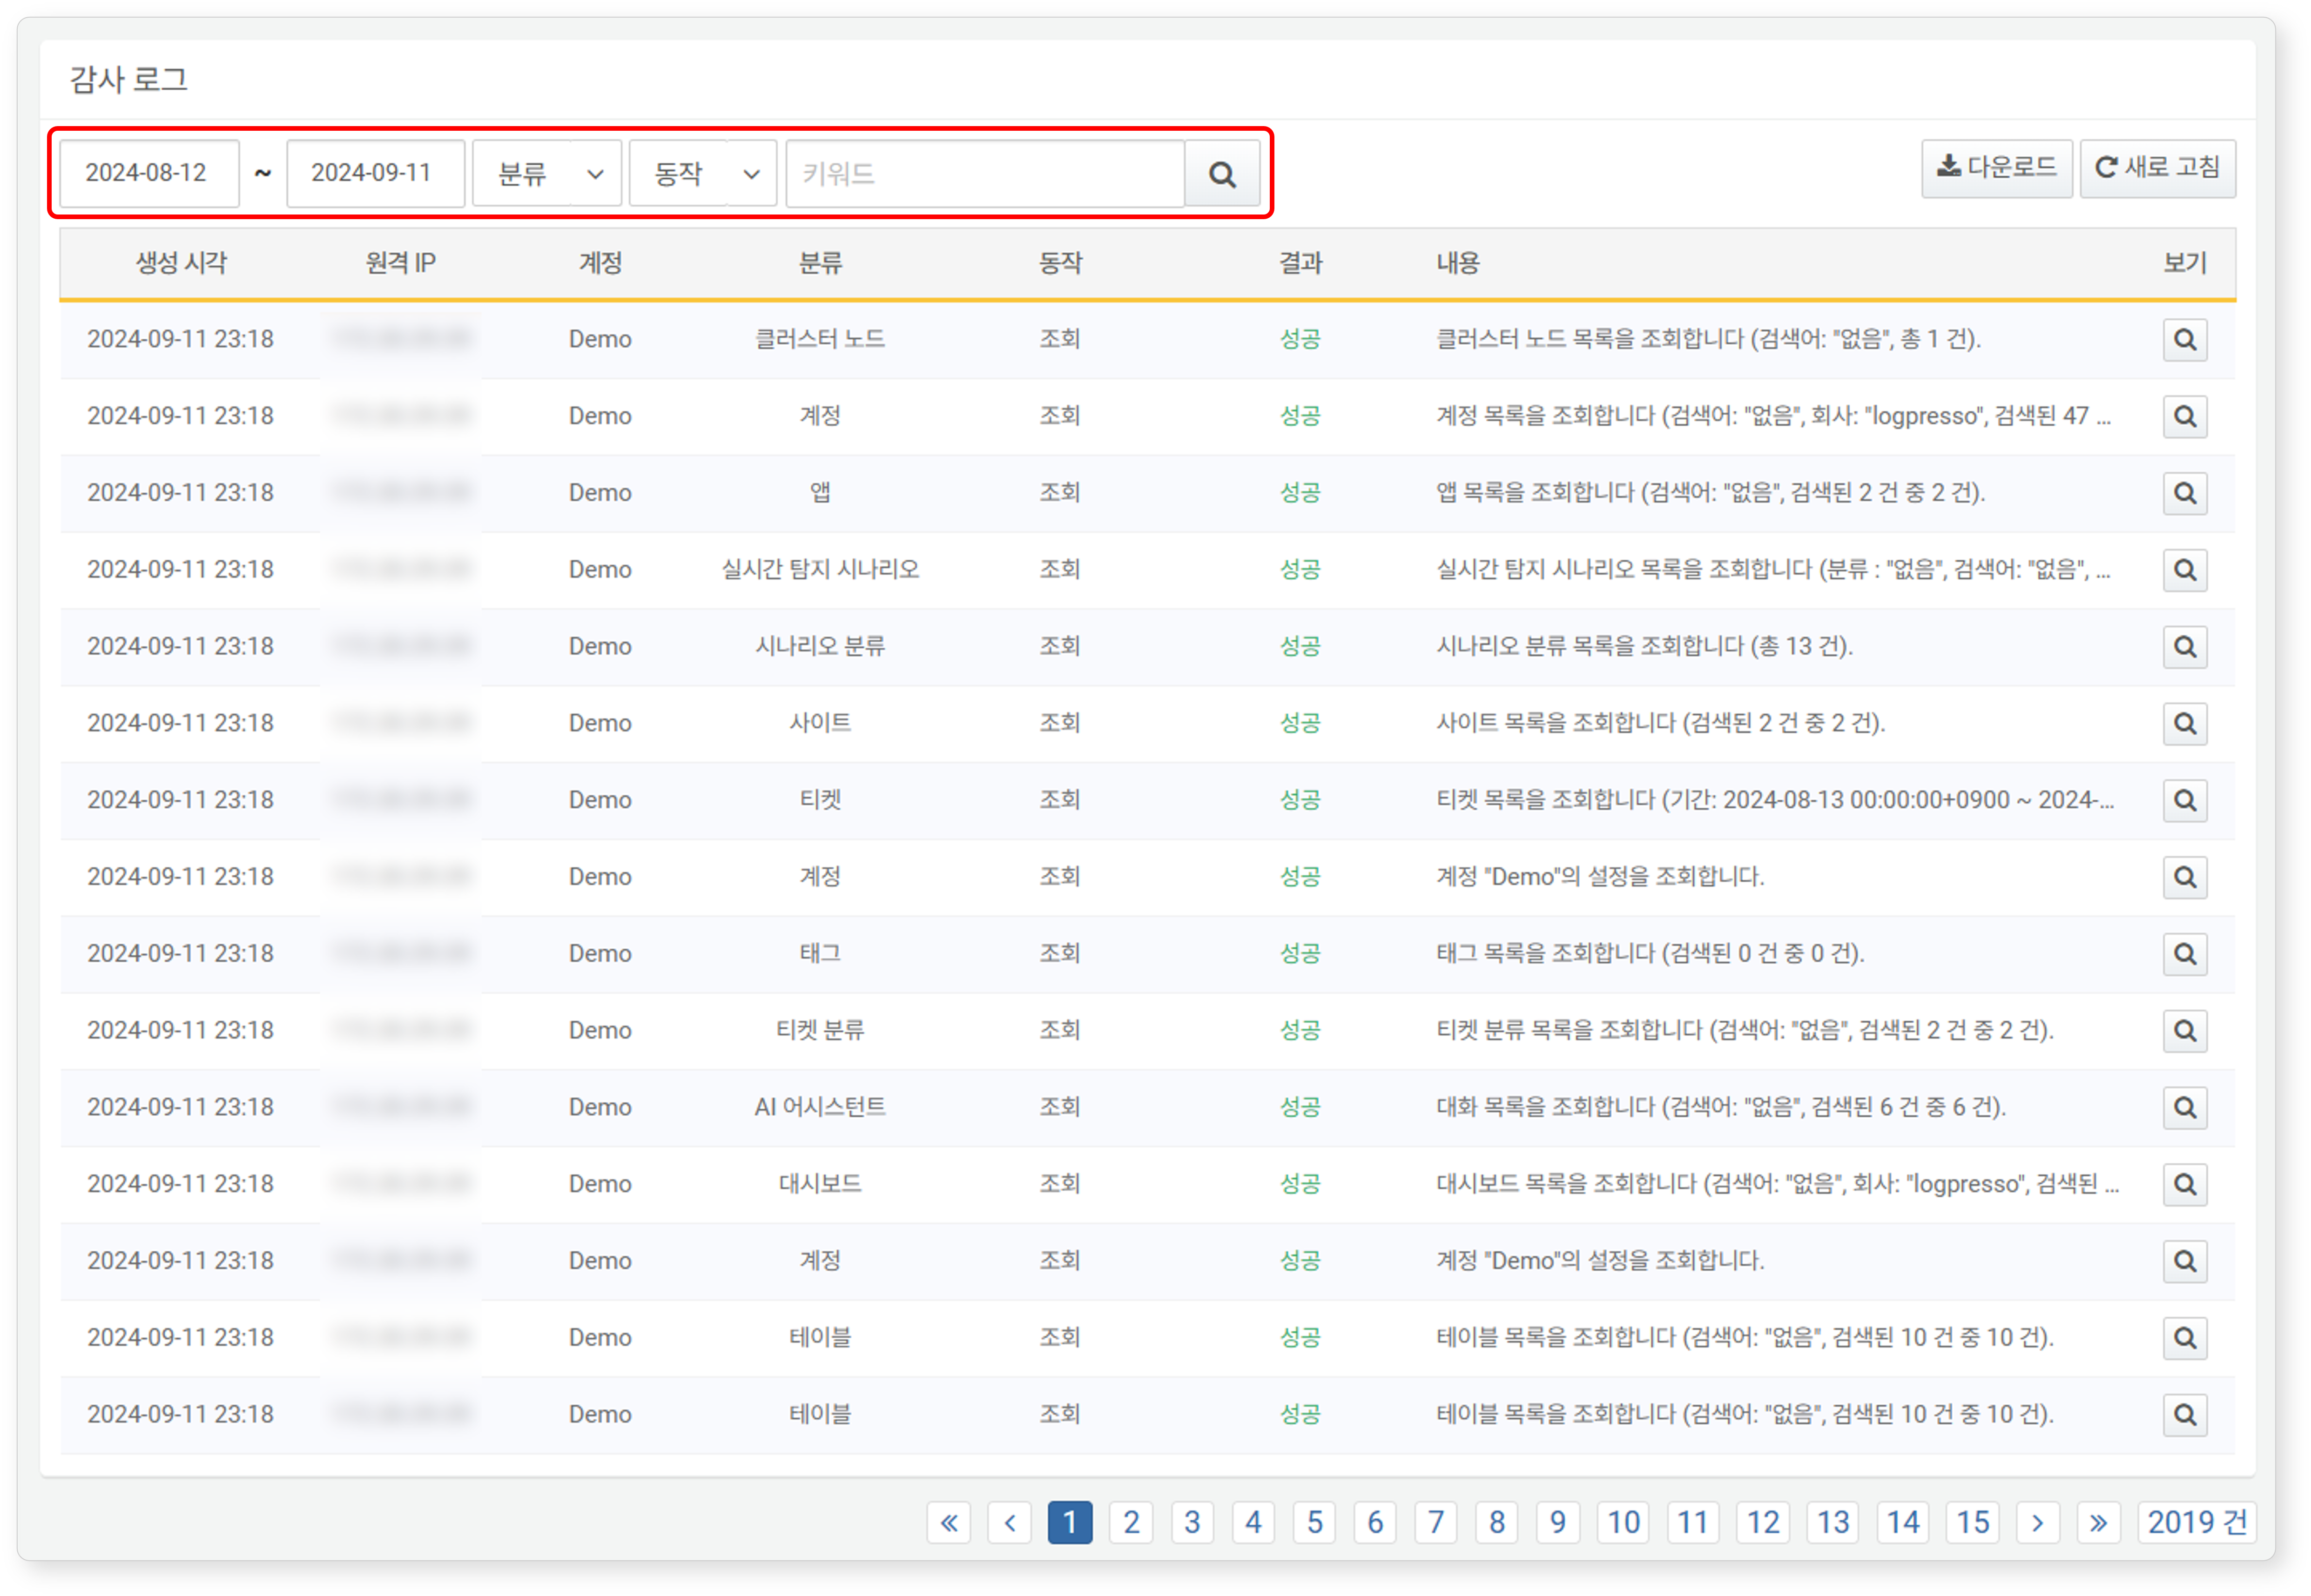Focus the 키워드 search input

985,174
